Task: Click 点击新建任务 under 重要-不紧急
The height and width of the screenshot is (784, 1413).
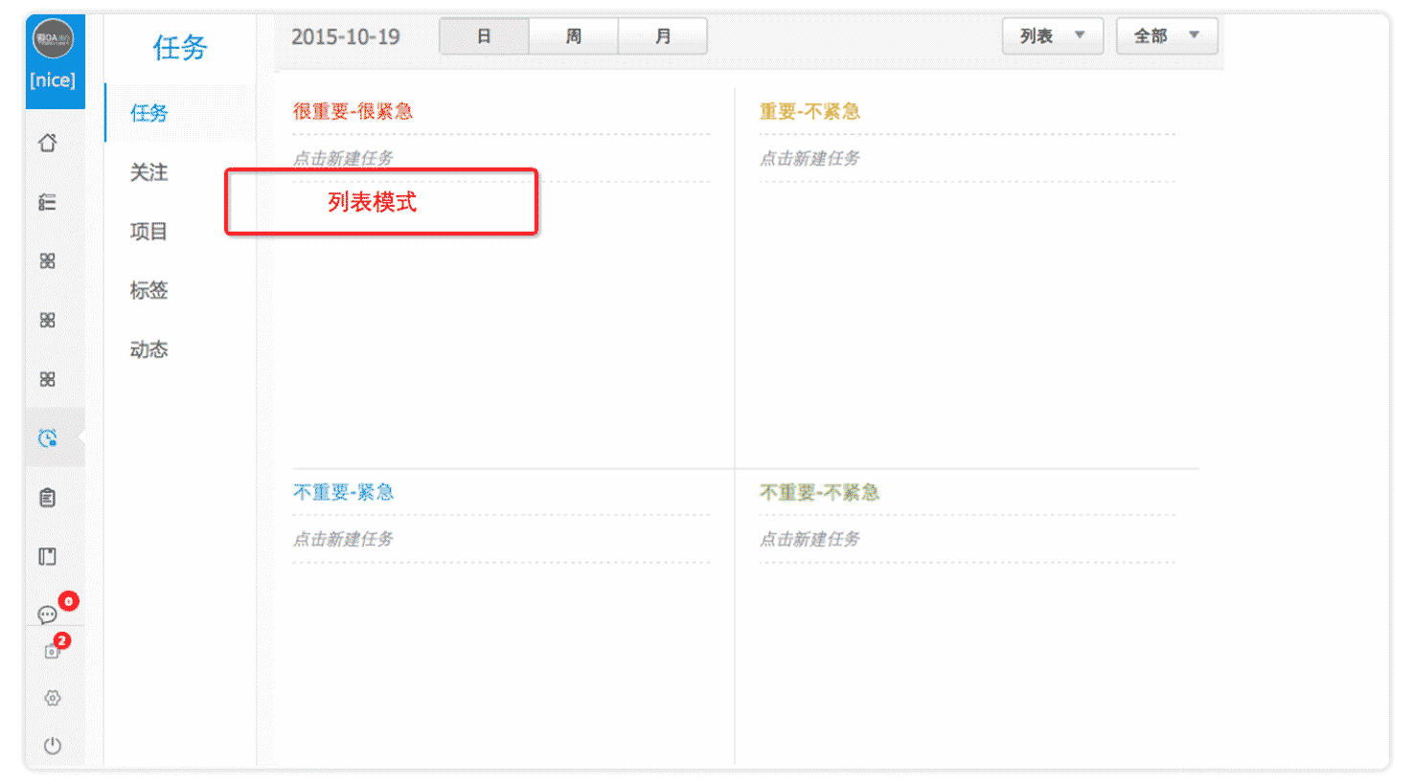Action: pyautogui.click(x=809, y=158)
